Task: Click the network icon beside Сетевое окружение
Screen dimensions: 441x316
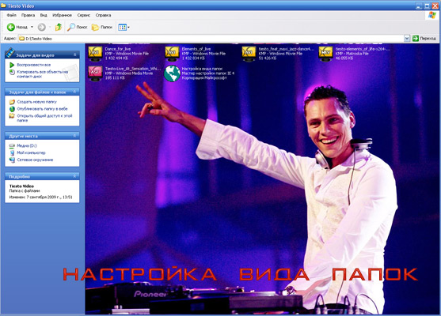Action: point(12,160)
